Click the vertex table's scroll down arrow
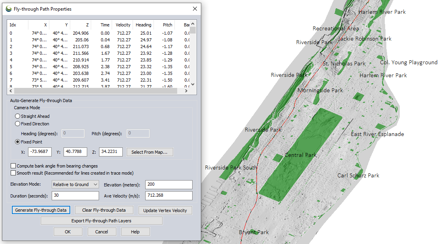This screenshot has height=244, width=440. (193, 84)
